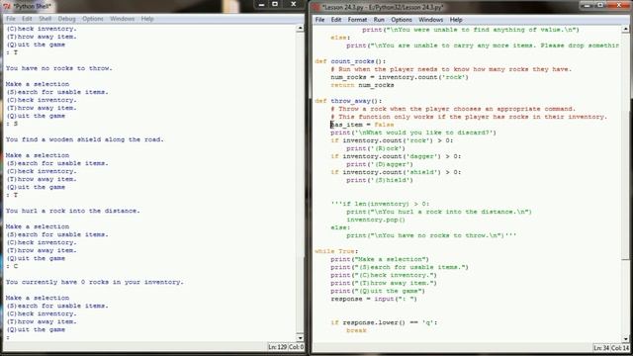This screenshot has height=356, width=633.
Task: Click Python Shell scrollbar down arrow
Action: 300,338
